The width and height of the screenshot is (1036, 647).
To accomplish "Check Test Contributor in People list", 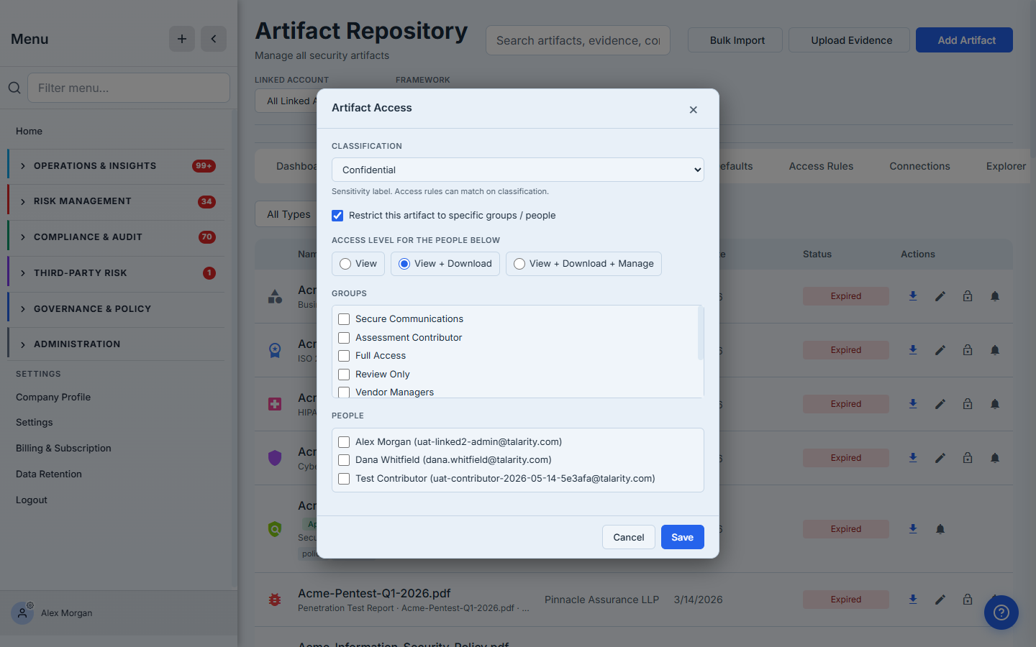I will pyautogui.click(x=344, y=479).
